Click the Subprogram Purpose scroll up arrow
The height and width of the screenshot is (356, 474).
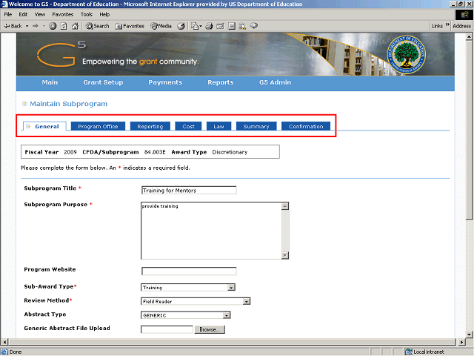(x=285, y=206)
